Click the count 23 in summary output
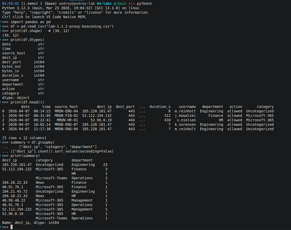The width and height of the screenshot is (291, 230). coord(105,165)
